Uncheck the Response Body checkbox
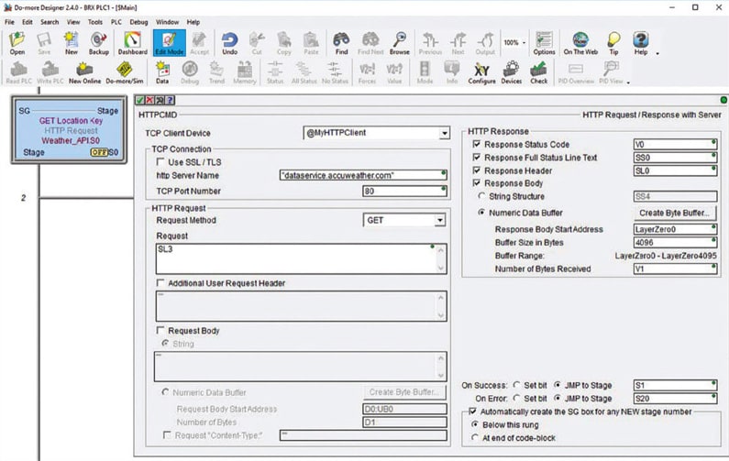Viewport: 729px width, 461px height. [x=477, y=183]
